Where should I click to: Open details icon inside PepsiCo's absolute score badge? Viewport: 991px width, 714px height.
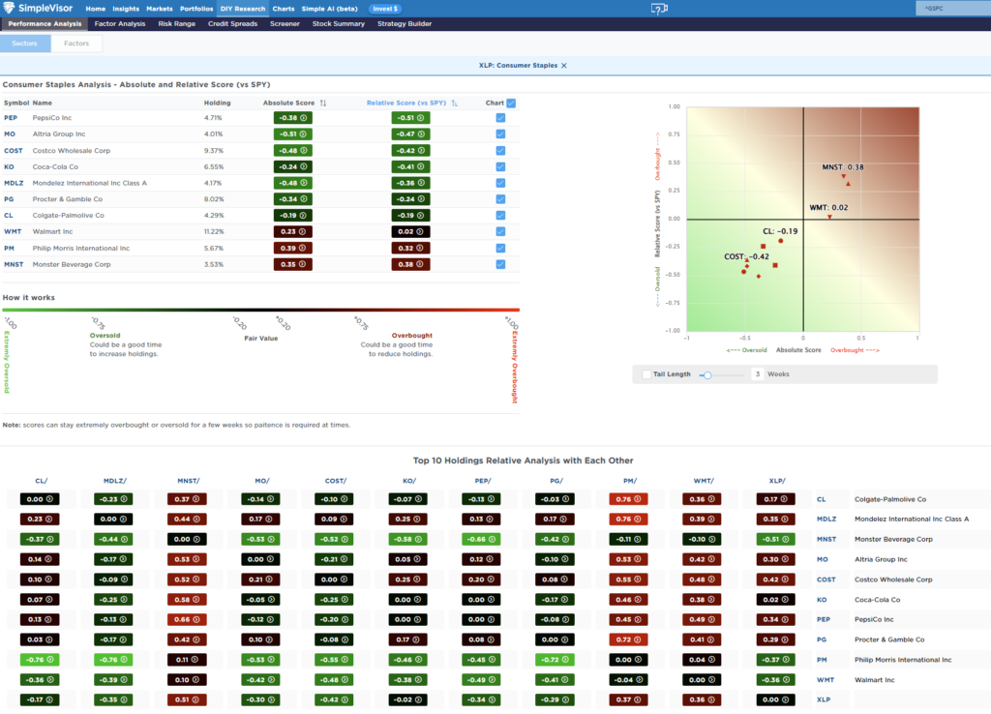tap(304, 118)
